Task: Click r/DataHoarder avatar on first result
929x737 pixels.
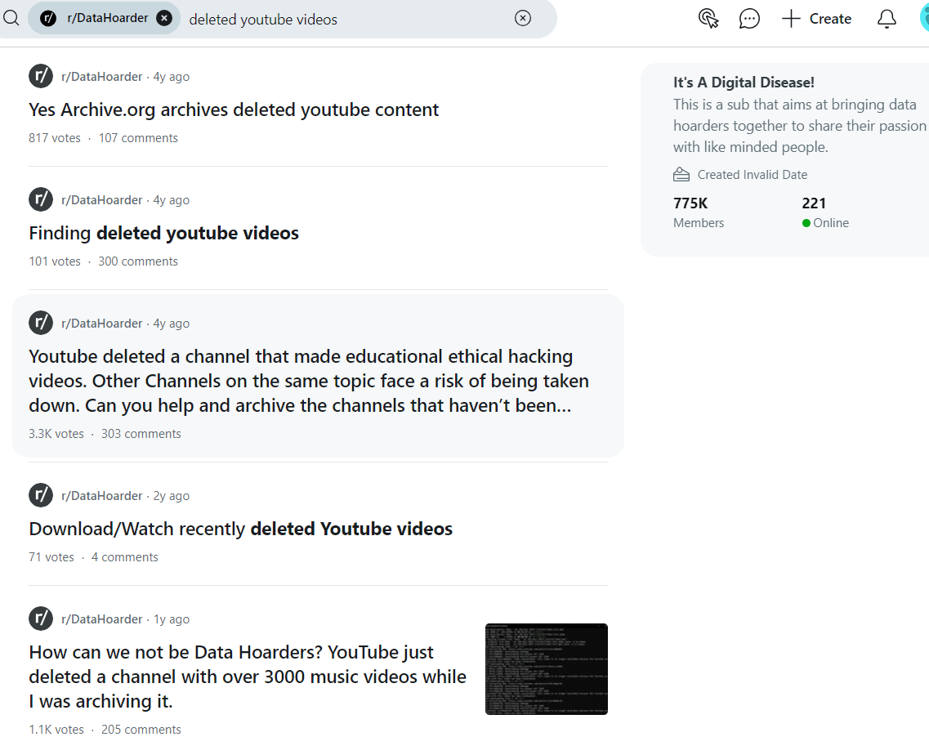Action: [41, 76]
